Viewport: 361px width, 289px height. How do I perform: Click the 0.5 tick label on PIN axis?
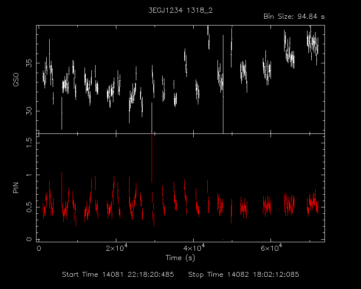pos(29,207)
